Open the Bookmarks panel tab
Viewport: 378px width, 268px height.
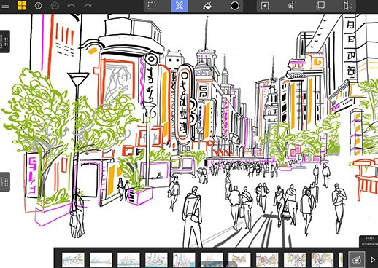pyautogui.click(x=369, y=242)
